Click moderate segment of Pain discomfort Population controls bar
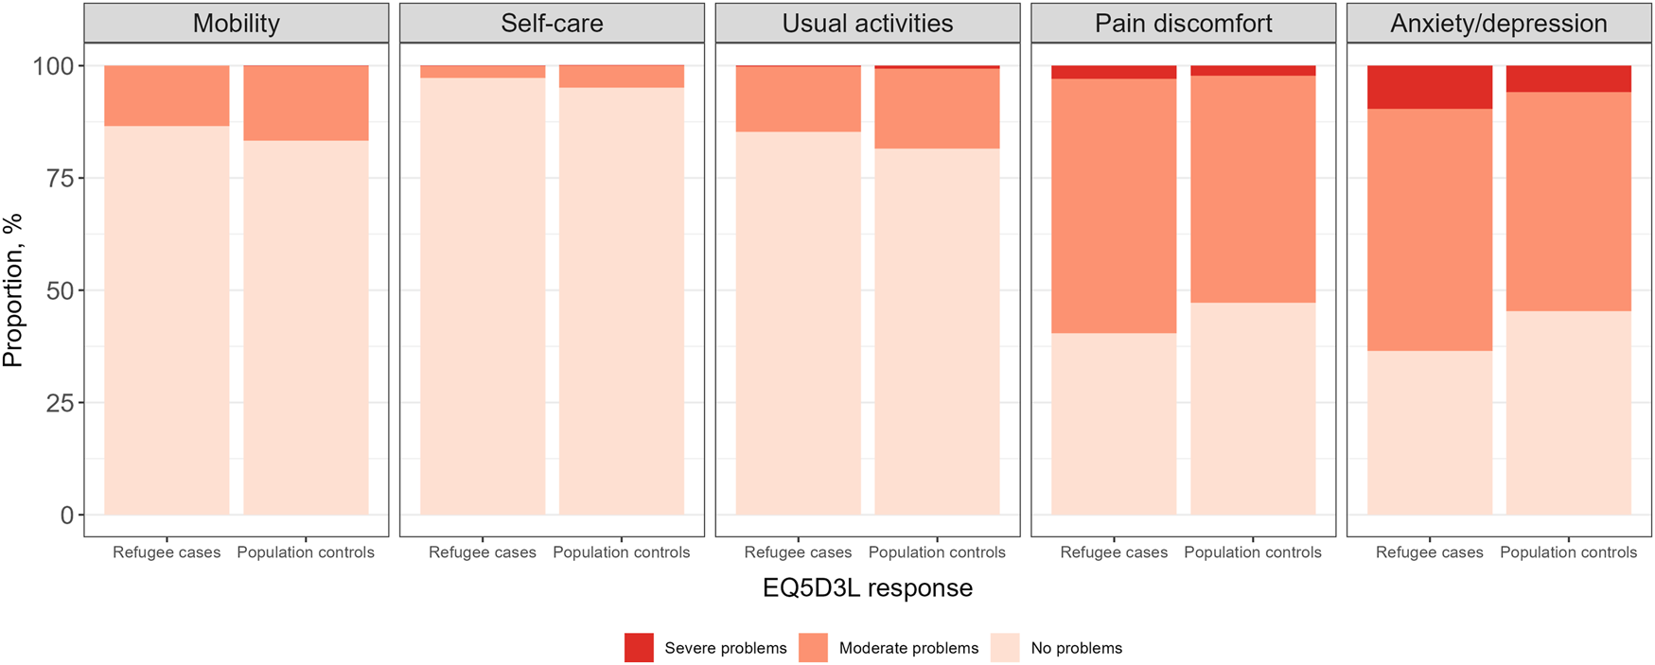1655x665 pixels. [1252, 189]
